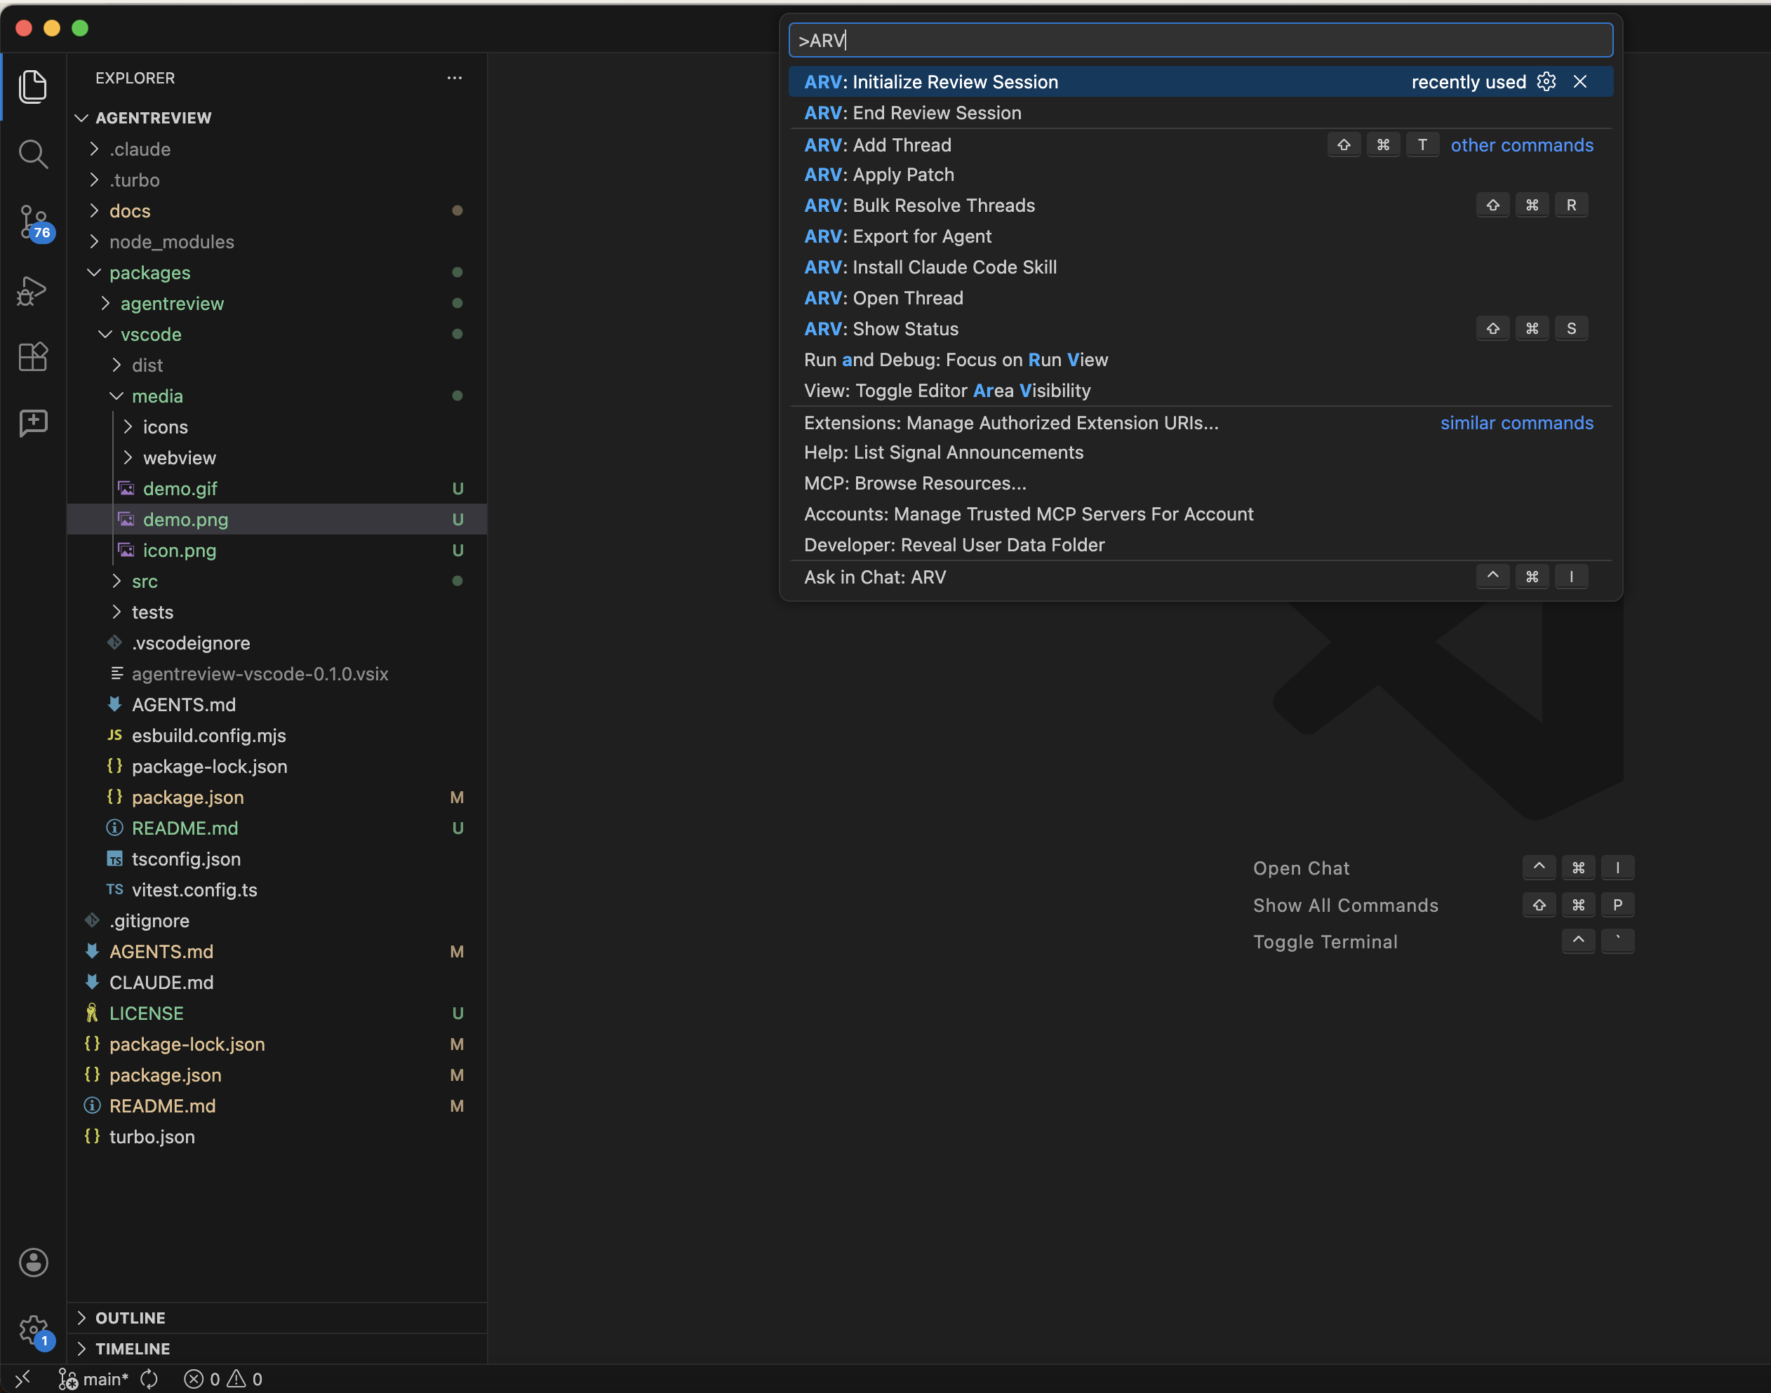Click the other commands link
This screenshot has width=1771, height=1393.
[1521, 144]
